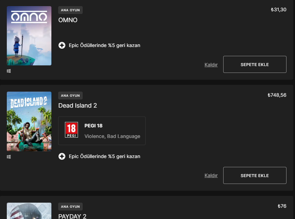This screenshot has height=219, width=295.
Task: Click the 'PEGI 18' rating heading
Action: (x=93, y=126)
